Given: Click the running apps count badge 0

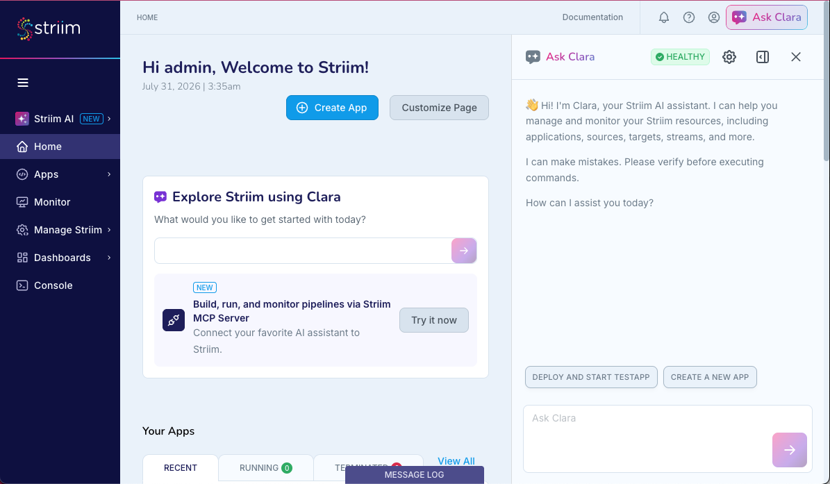Looking at the screenshot, I should (287, 468).
